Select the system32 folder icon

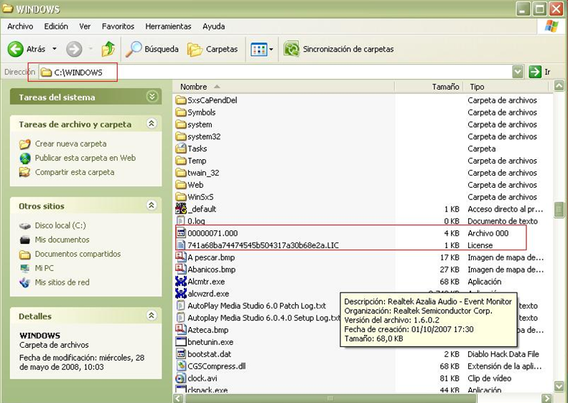[x=181, y=137]
